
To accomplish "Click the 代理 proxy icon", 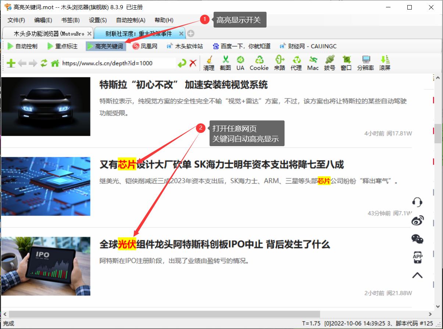I will [x=296, y=63].
